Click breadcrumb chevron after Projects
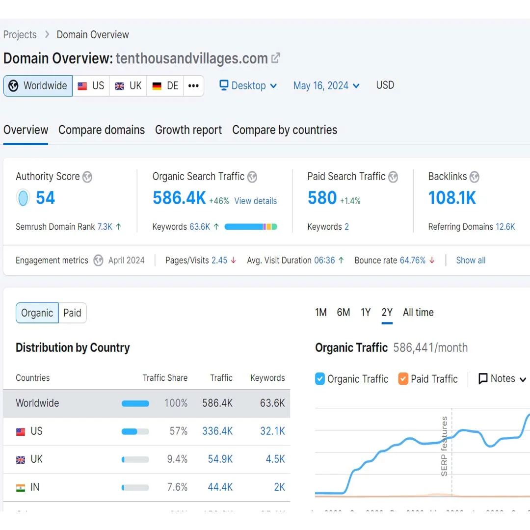 coord(47,34)
